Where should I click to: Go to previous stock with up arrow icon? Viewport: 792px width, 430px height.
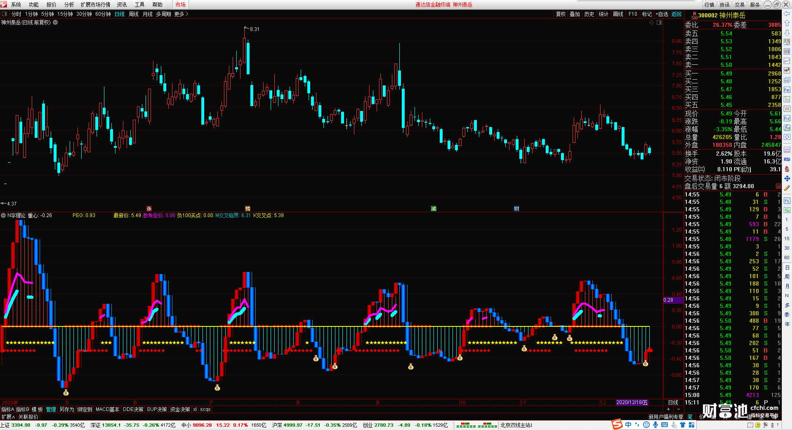pyautogui.click(x=787, y=23)
